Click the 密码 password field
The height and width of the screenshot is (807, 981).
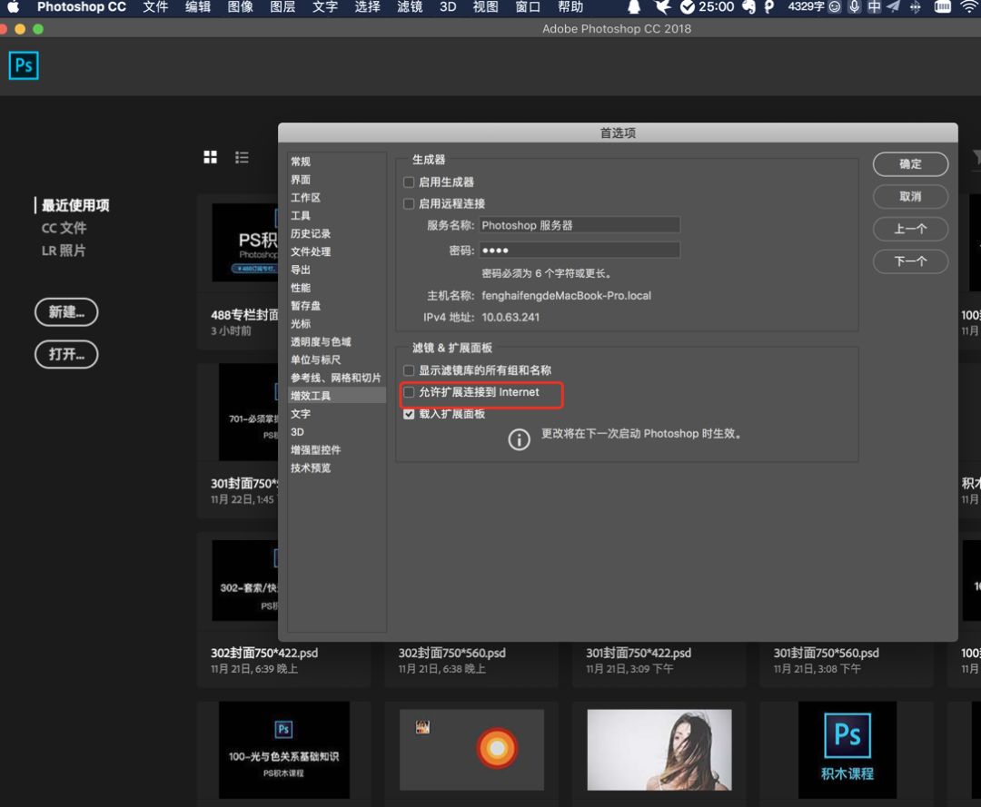580,251
